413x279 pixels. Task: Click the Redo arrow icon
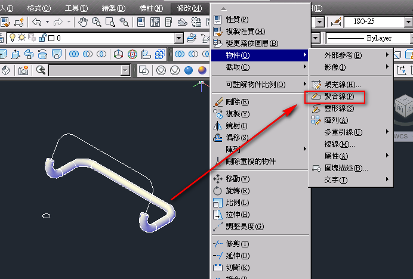58,22
